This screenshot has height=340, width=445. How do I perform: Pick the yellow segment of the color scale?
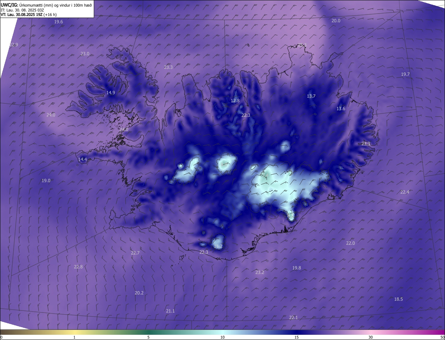coord(74,332)
